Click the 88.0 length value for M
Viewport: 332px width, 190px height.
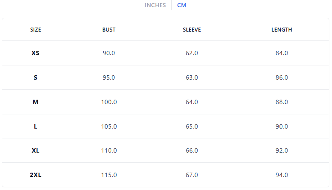(282, 102)
